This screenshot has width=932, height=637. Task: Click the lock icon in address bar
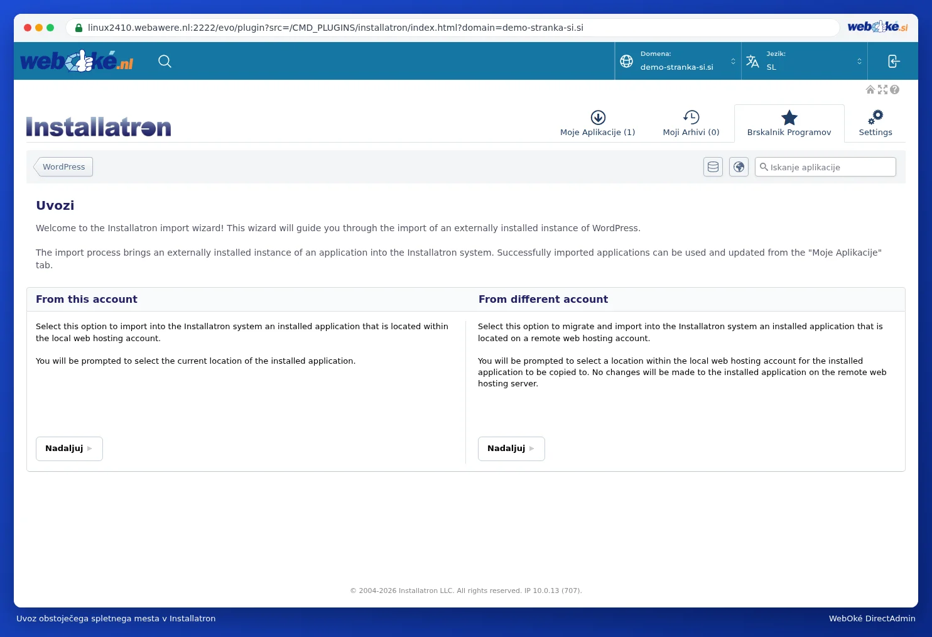coord(79,28)
